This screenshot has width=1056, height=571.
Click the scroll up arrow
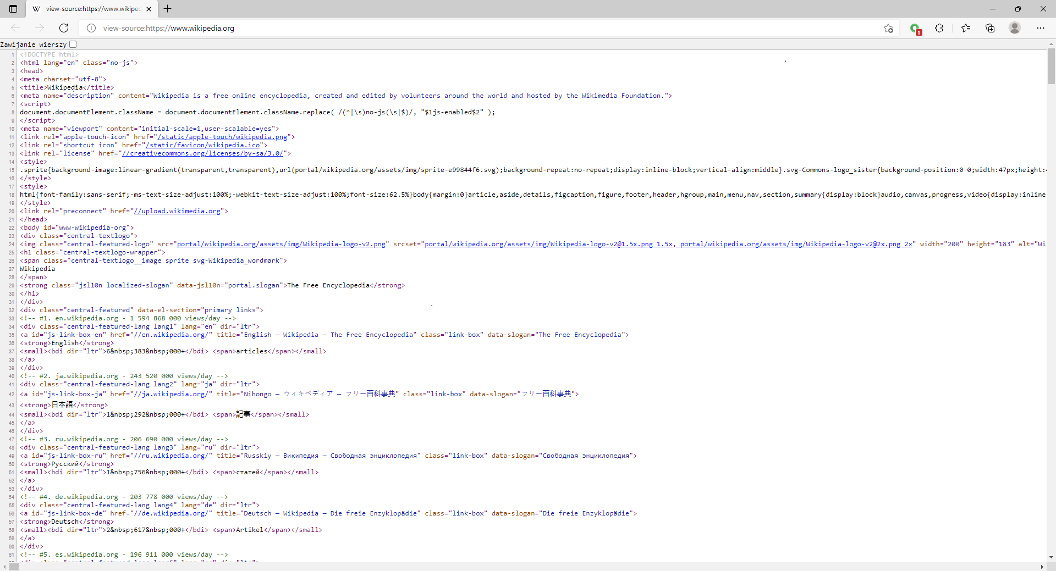(x=1051, y=43)
